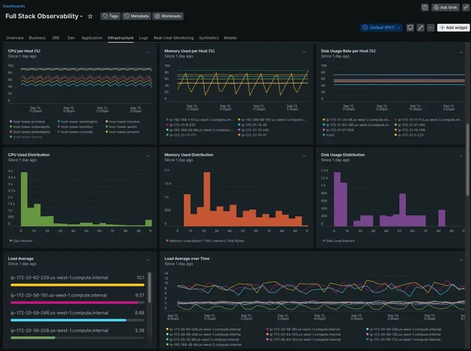Open the Dashboards breadcrumb link
This screenshot has height=351, width=471.
point(13,5)
